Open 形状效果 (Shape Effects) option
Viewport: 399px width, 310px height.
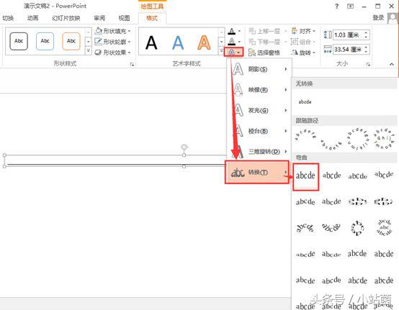[x=112, y=53]
